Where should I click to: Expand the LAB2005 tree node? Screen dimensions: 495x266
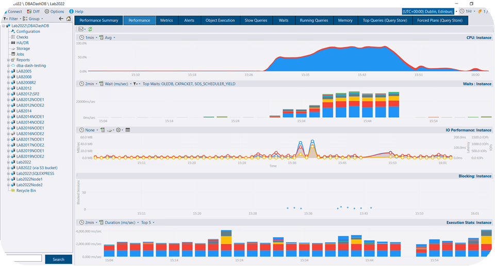click(x=8, y=71)
